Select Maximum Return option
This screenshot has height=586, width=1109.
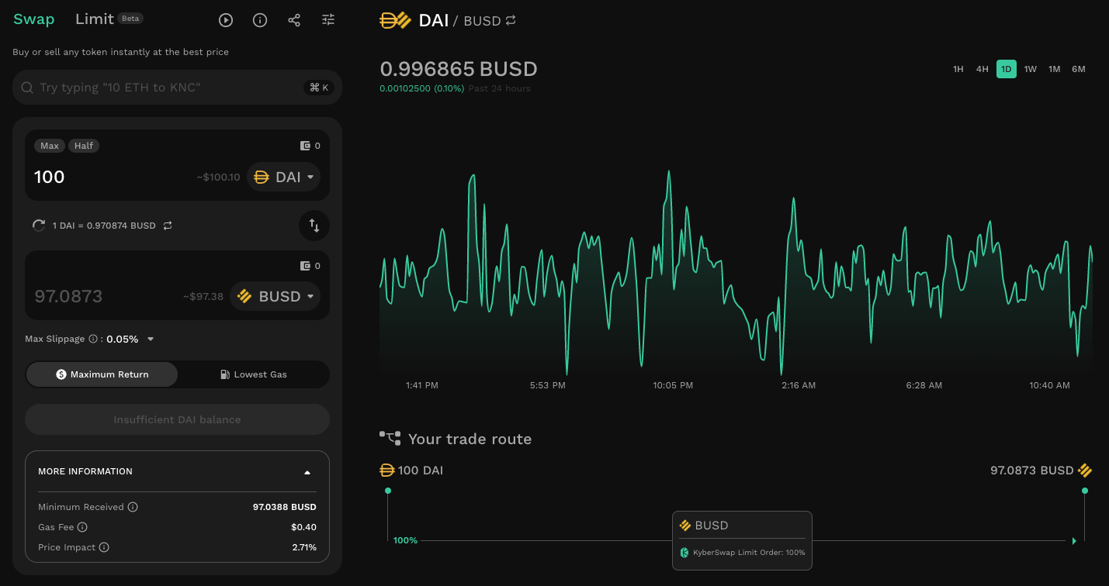click(102, 374)
